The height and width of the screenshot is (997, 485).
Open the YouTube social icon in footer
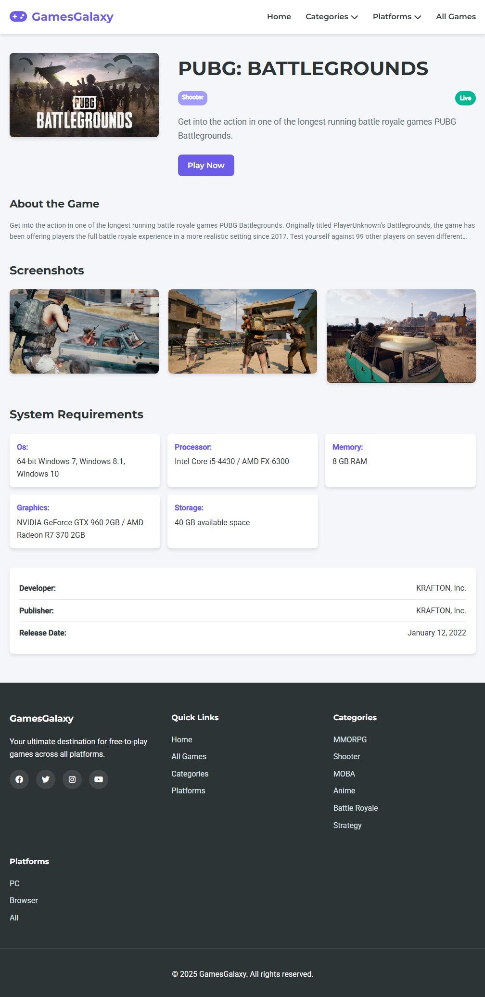(x=99, y=779)
